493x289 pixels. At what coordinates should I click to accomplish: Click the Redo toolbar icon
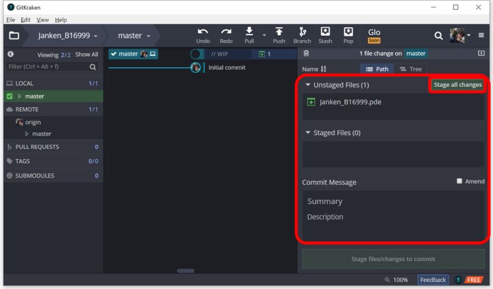226,35
